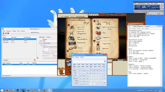The height and width of the screenshot is (92, 165).
Task: Click 'Отладчик' button in Cheat Engine
Action: 6,60
